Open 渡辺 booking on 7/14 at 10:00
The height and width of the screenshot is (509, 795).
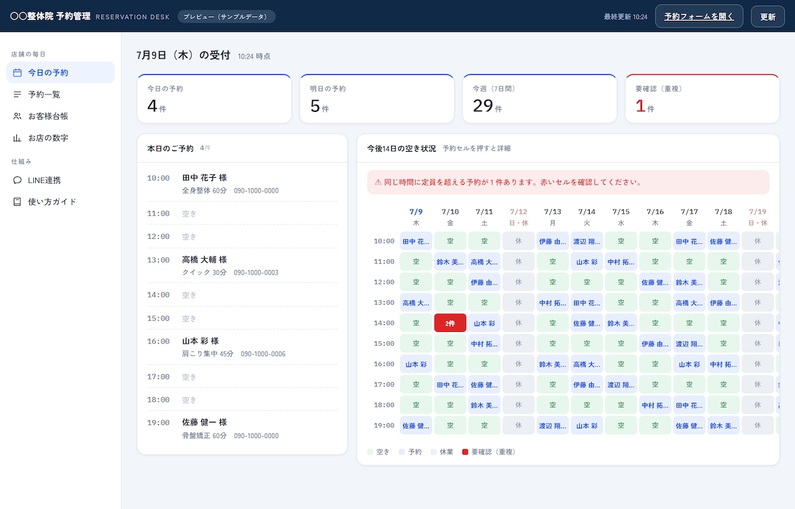click(586, 241)
